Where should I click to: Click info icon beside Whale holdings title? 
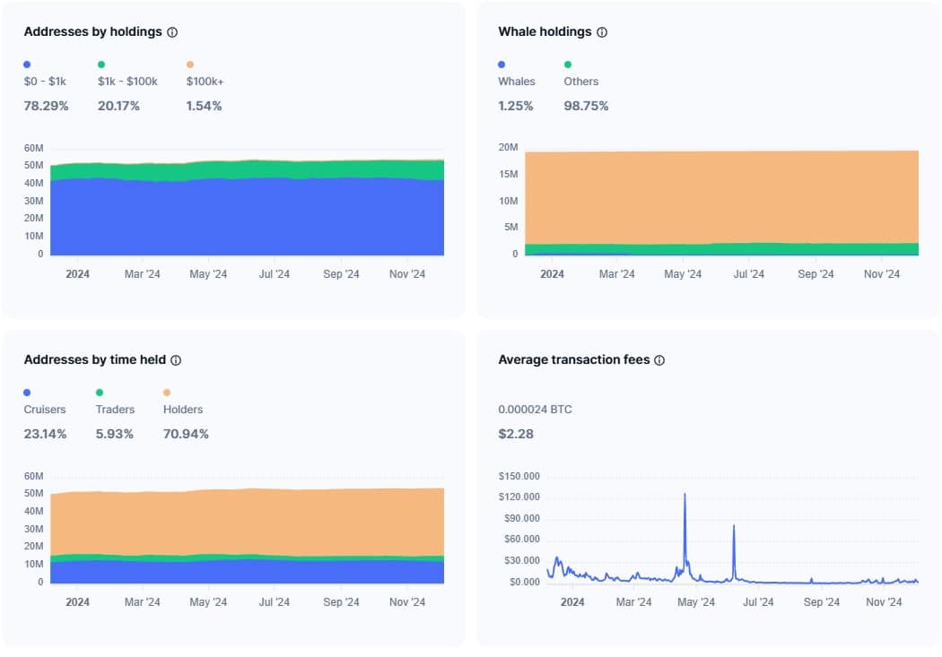point(602,32)
